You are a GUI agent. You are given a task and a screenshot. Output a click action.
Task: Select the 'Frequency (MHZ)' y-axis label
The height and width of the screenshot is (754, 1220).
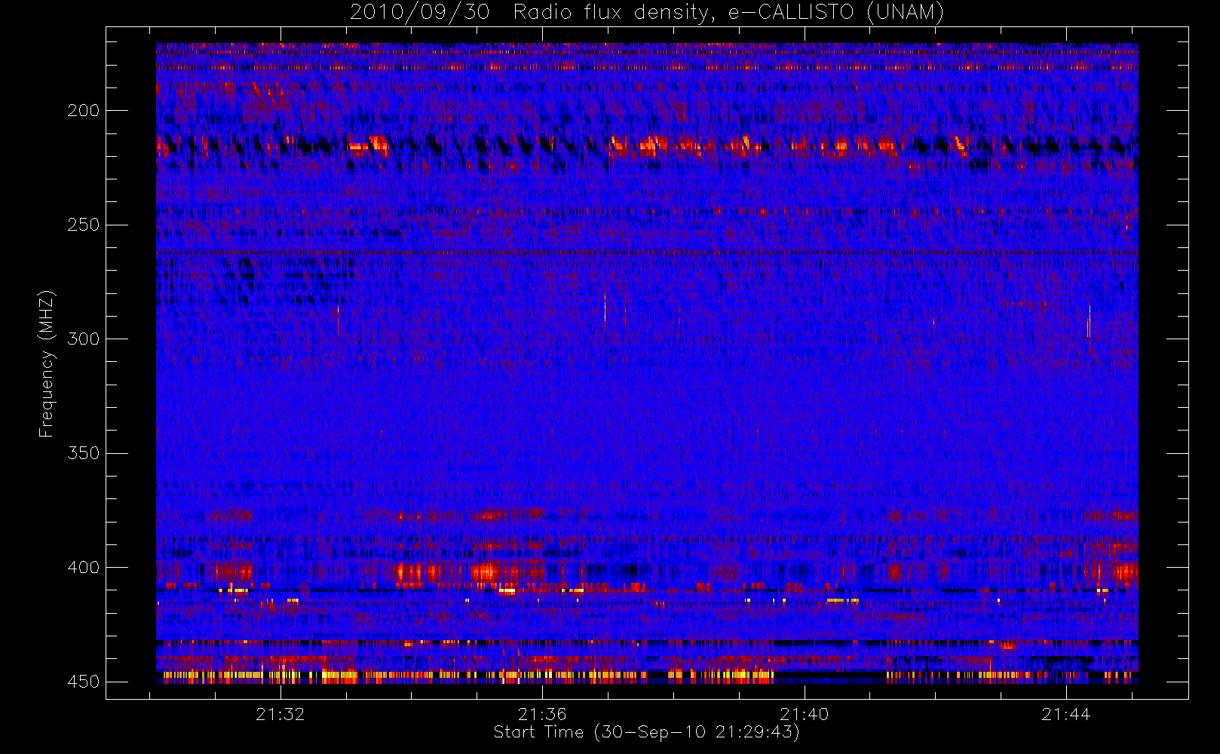pyautogui.click(x=47, y=363)
